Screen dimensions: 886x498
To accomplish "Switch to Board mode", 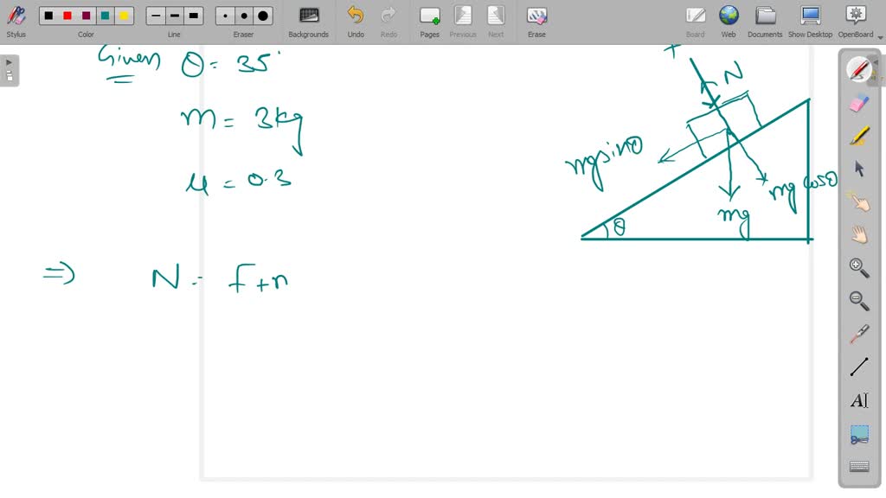I will (695, 22).
